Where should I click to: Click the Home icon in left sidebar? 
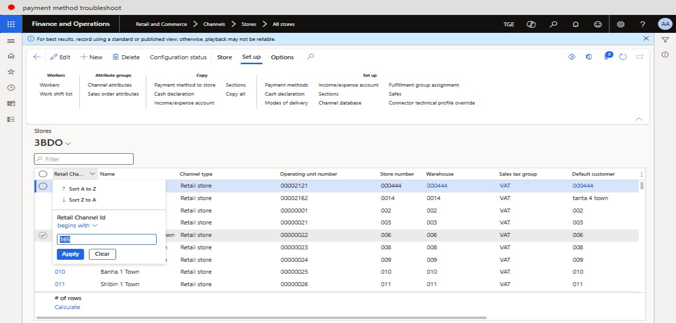11,56
